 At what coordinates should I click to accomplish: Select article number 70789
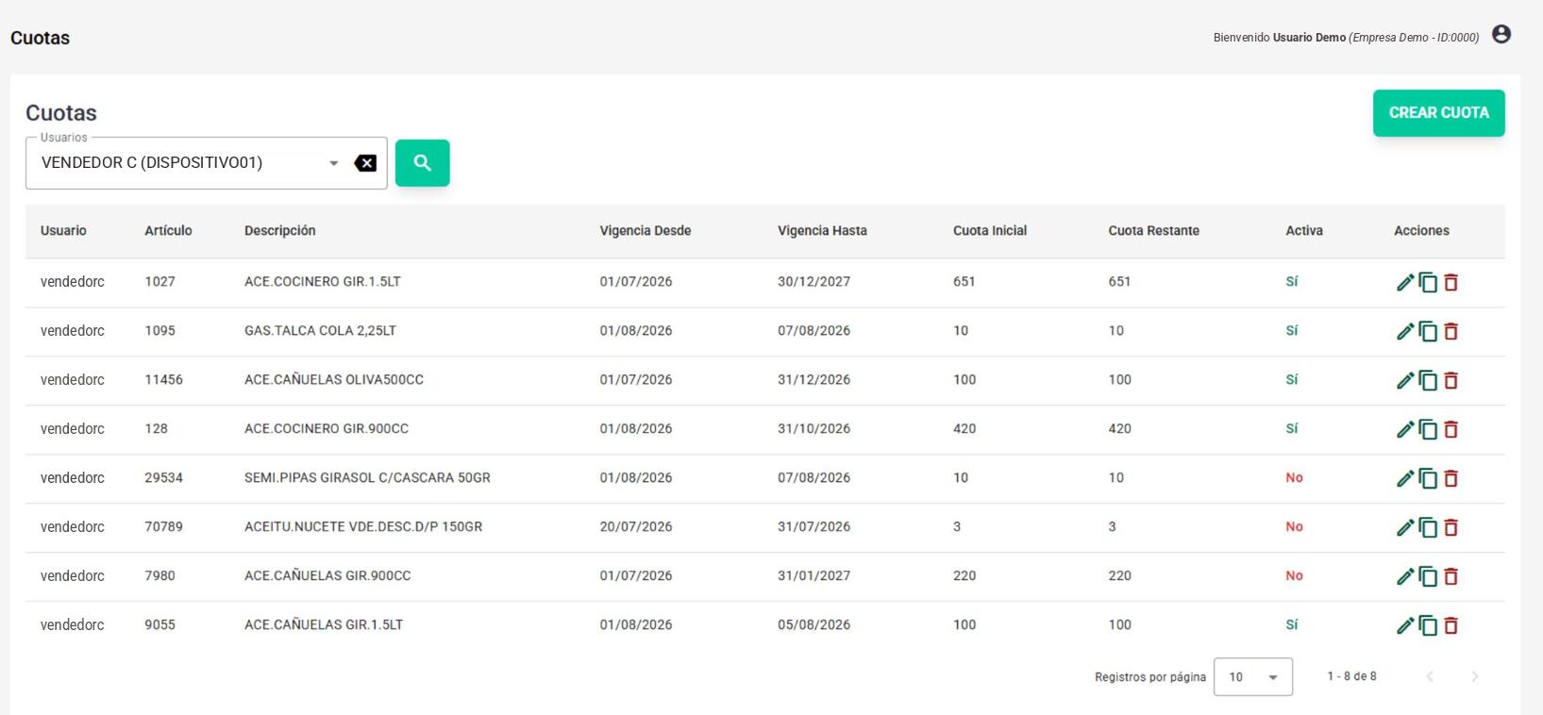[x=164, y=527]
